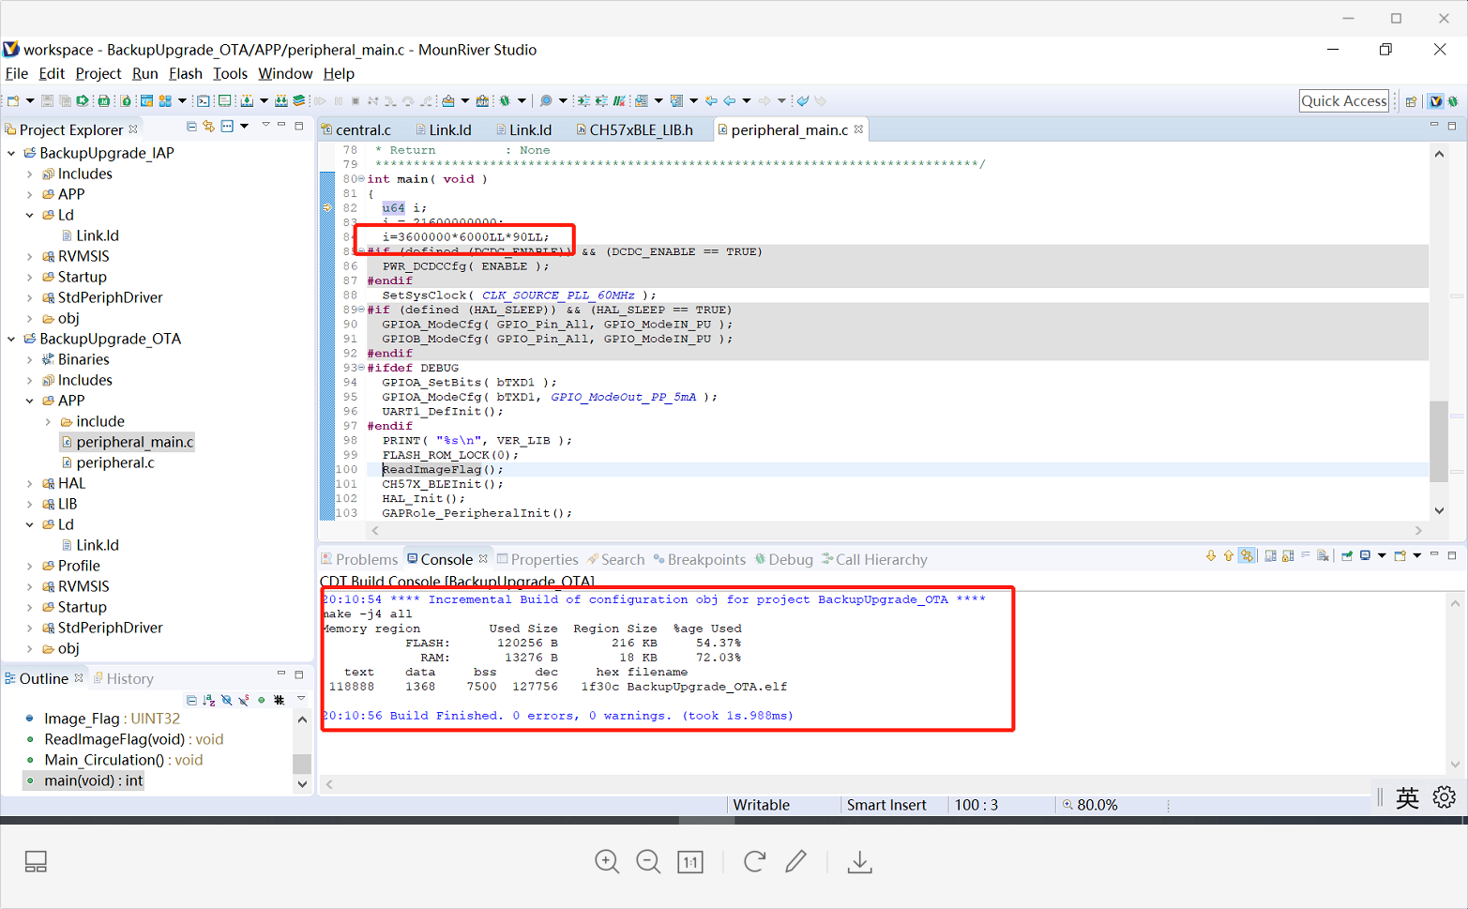Viewport: 1468px width, 909px height.
Task: Switch to the CH57xBLE_LIB.h editor tab
Action: [x=635, y=129]
